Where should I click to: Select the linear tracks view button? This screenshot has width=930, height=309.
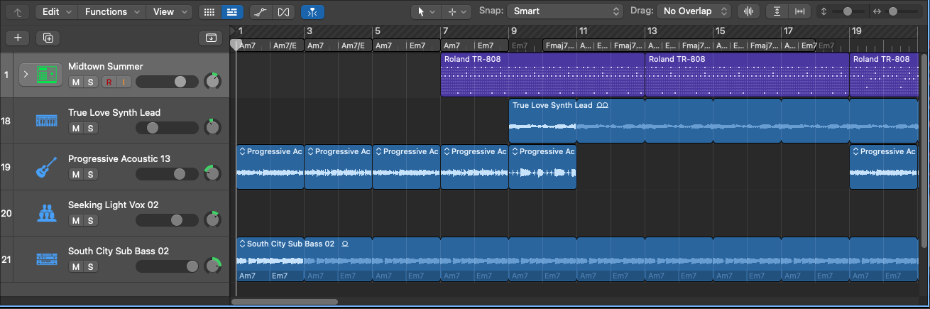231,12
